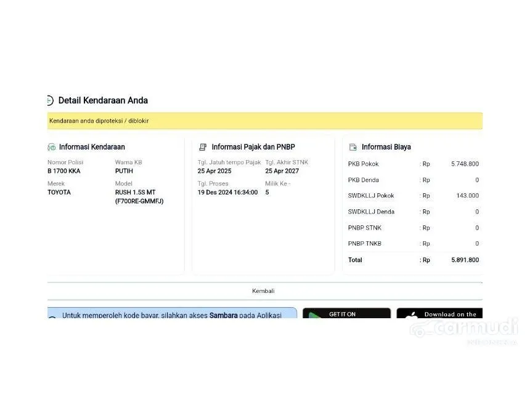530x397 pixels.
Task: Select the plate number B 1700 KKA
Action: pyautogui.click(x=64, y=171)
